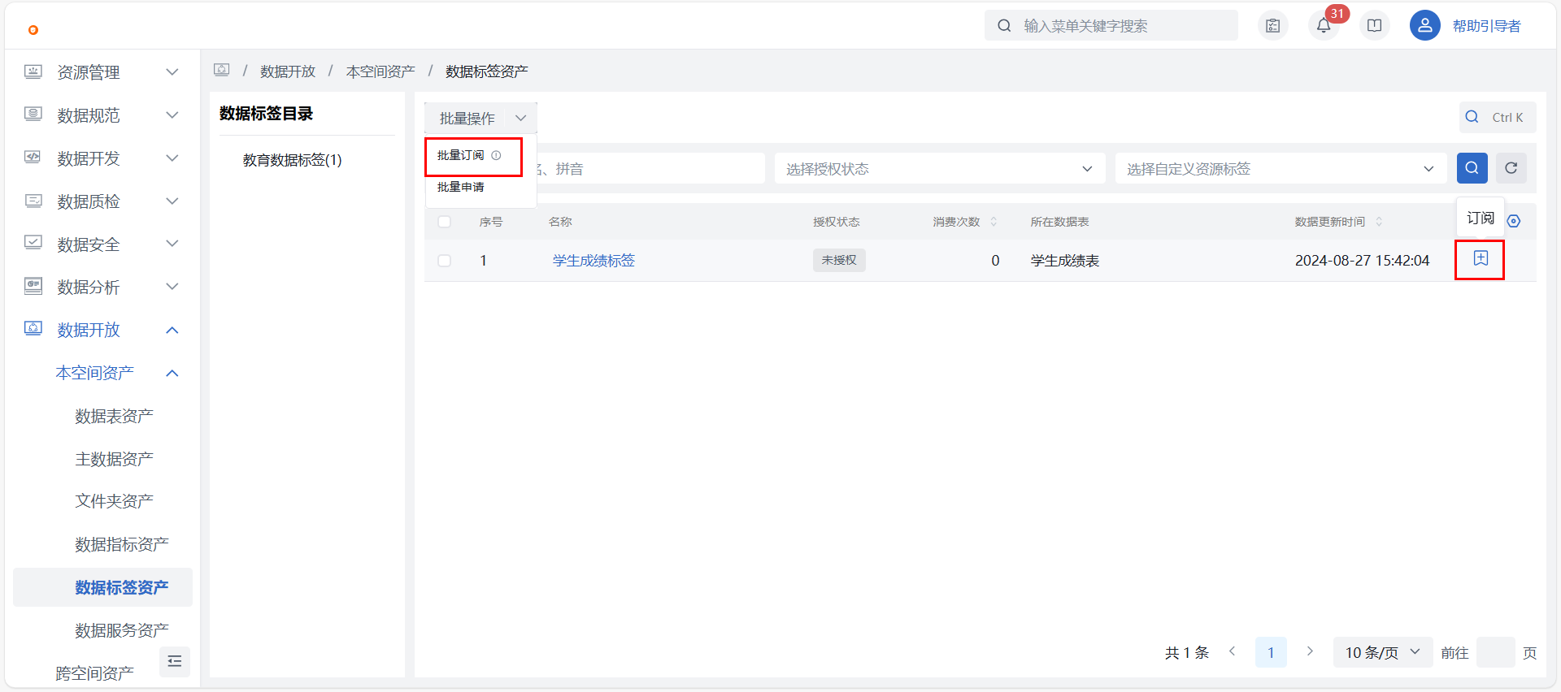Viewport: 1561px width, 692px height.
Task: Toggle the select-all checkbox in table header
Action: [445, 222]
